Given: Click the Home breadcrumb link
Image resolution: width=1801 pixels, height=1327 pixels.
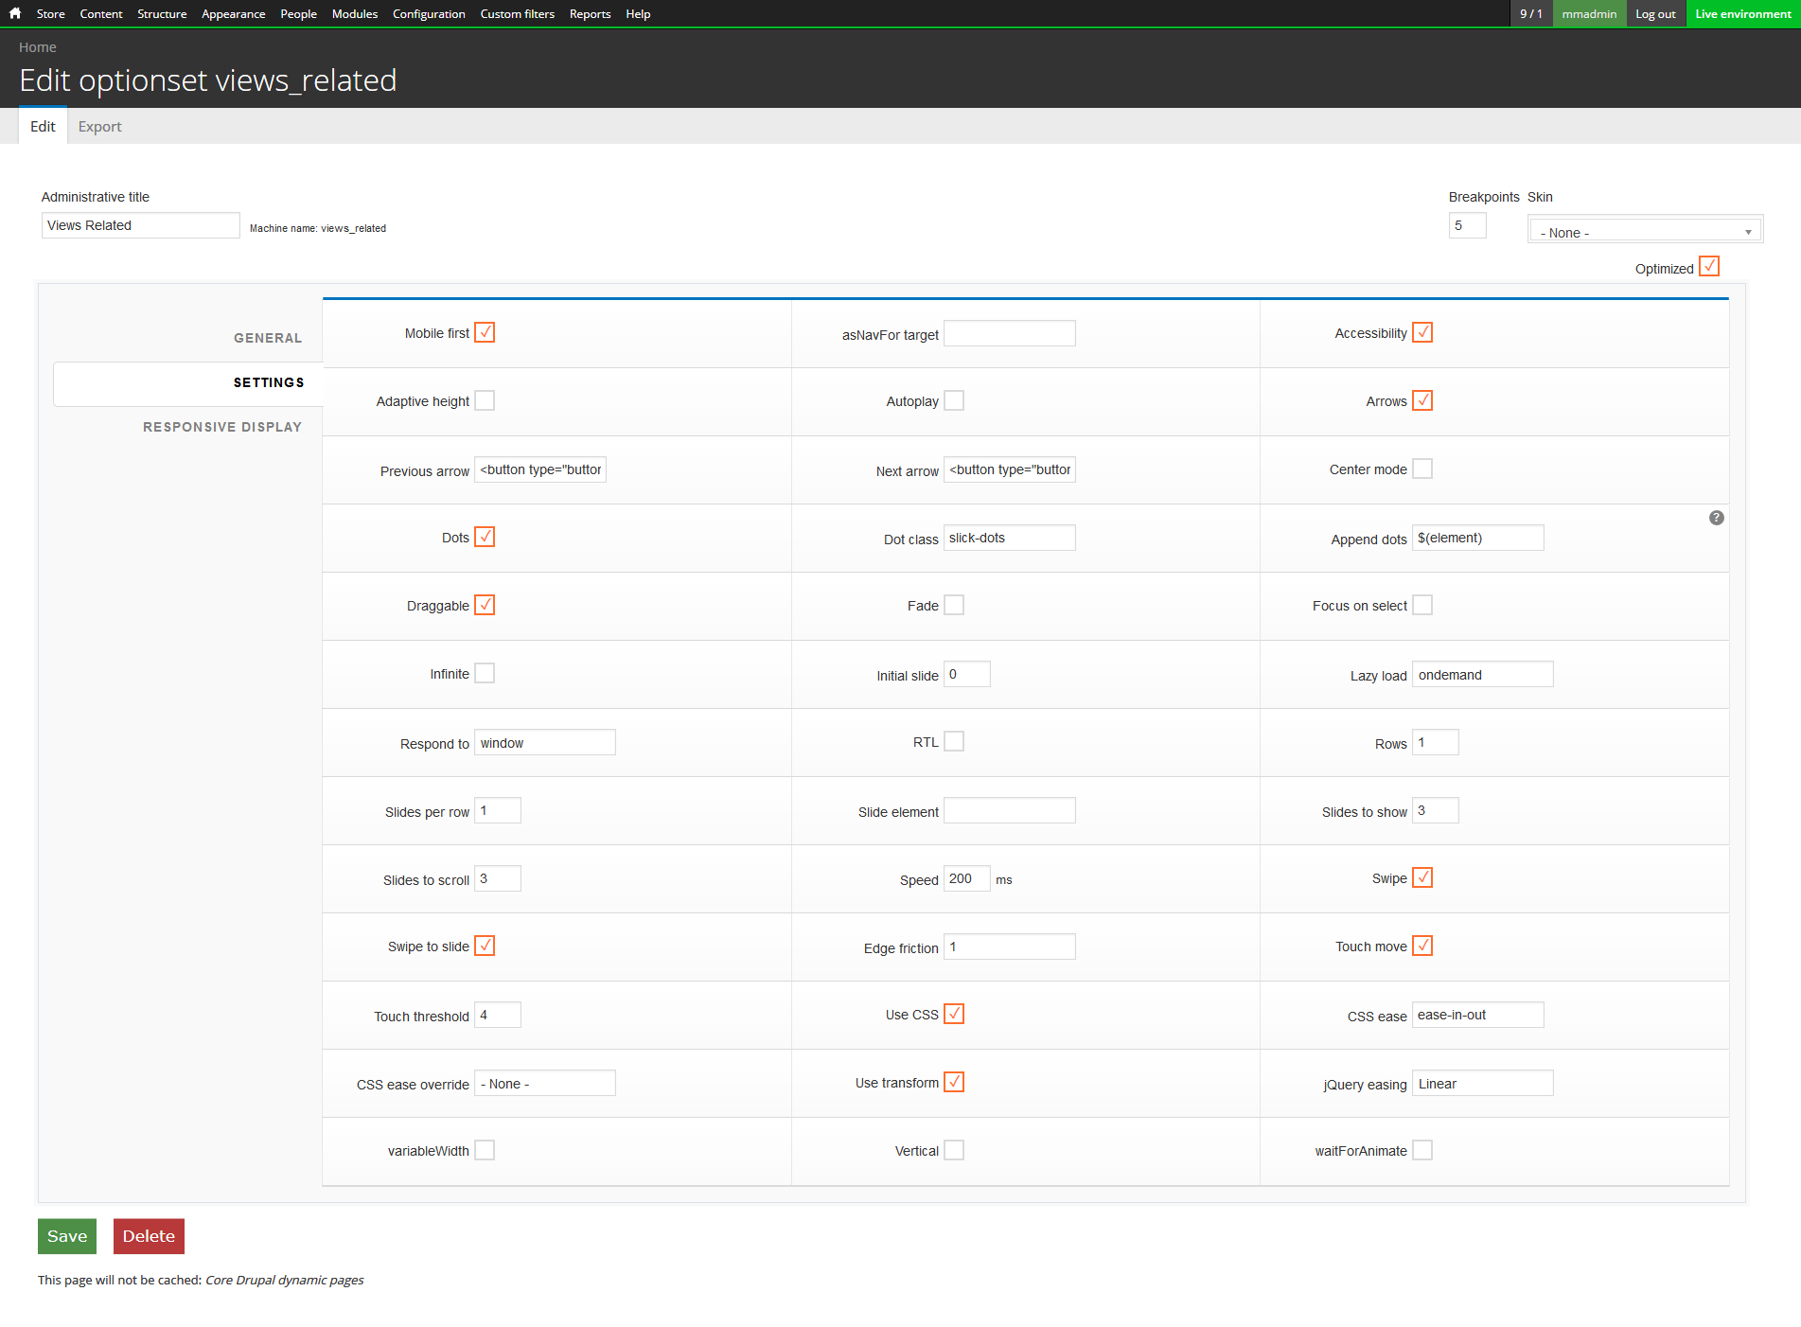Looking at the screenshot, I should 38,47.
